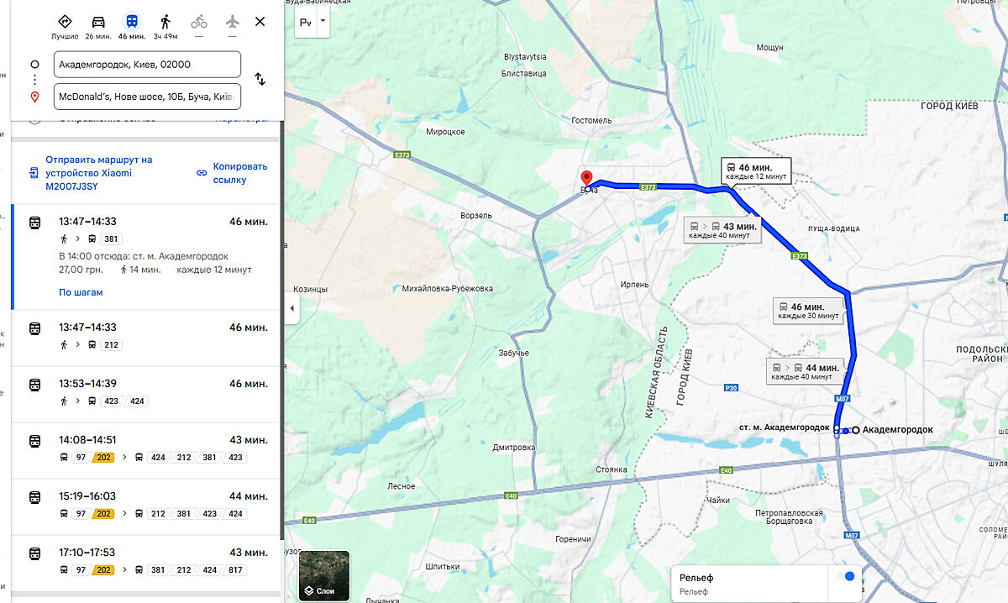The width and height of the screenshot is (1008, 603).
Task: Select the best routes travel mode icon
Action: coord(65,22)
